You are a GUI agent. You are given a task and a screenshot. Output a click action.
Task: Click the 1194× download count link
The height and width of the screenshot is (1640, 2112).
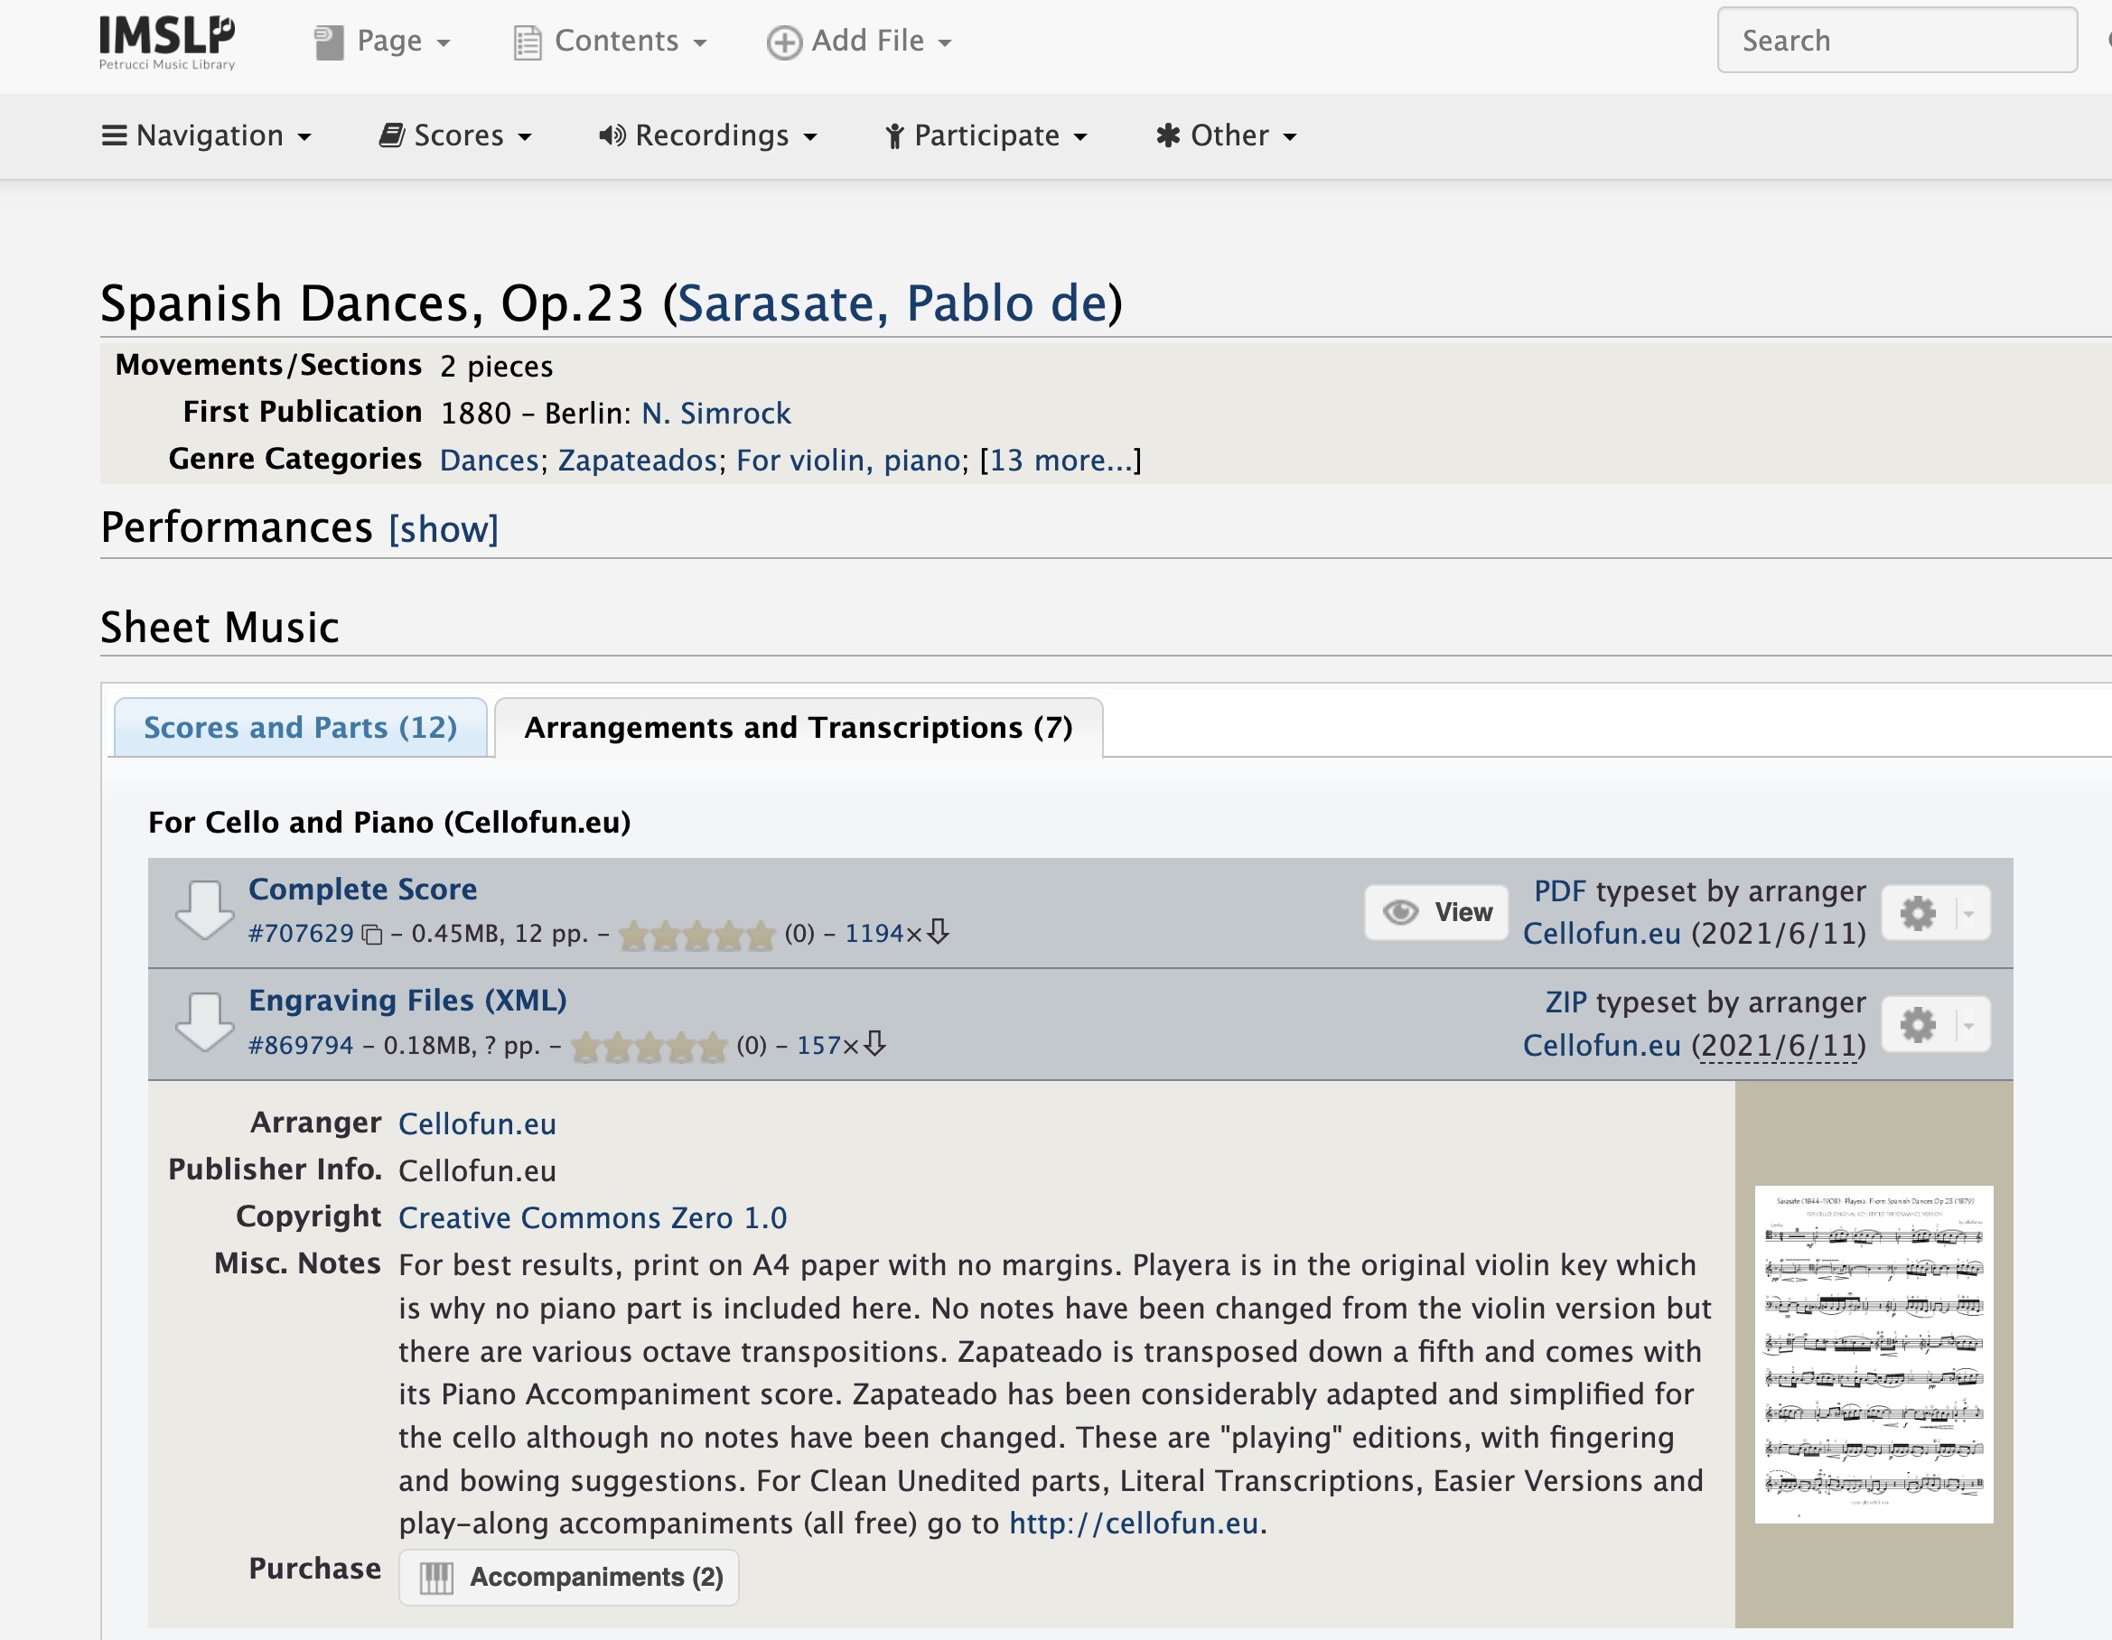point(874,934)
